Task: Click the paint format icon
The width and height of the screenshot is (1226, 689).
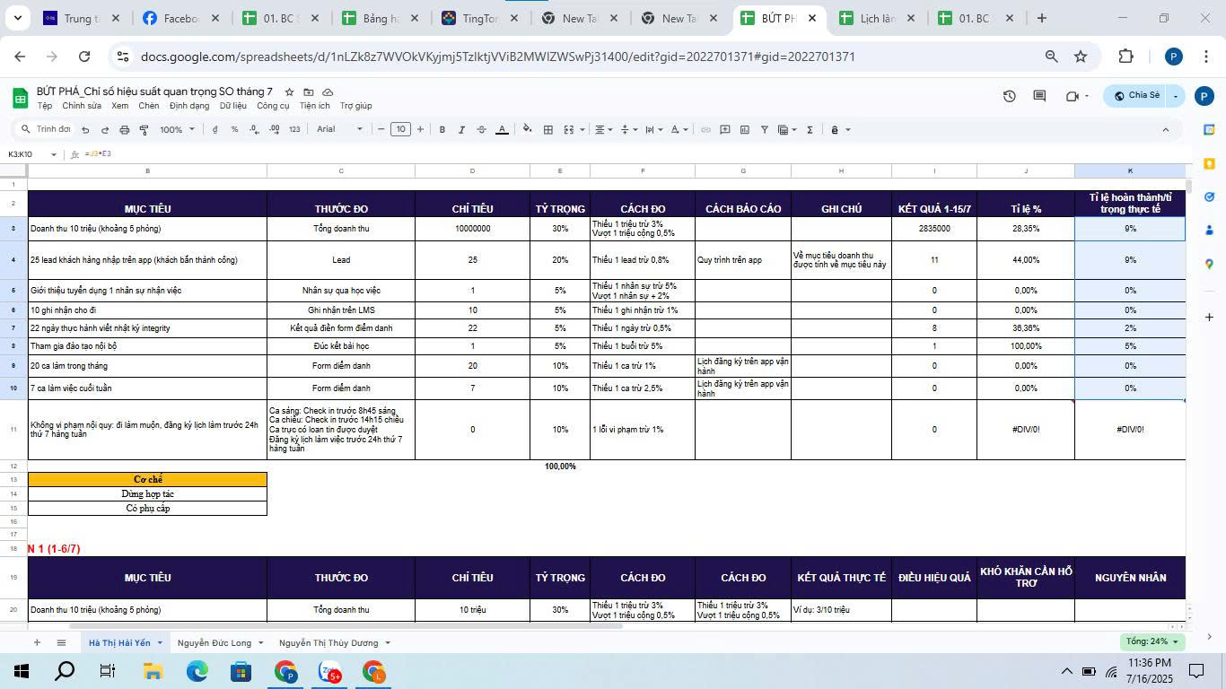Action: pyautogui.click(x=144, y=130)
